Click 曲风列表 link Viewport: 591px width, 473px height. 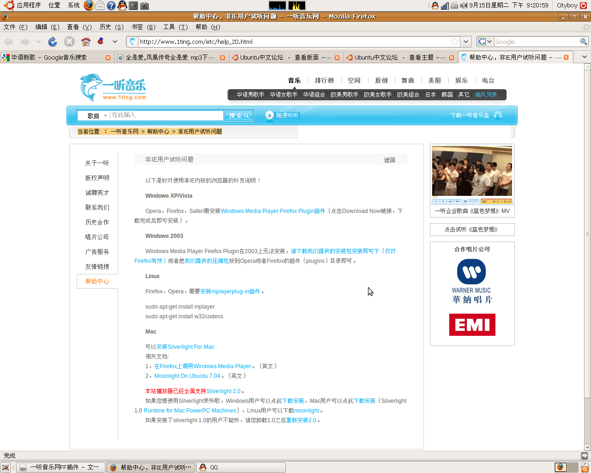(x=486, y=95)
